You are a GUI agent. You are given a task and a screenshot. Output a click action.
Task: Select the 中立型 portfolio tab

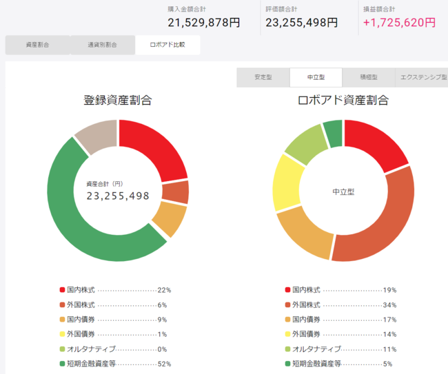click(x=316, y=77)
